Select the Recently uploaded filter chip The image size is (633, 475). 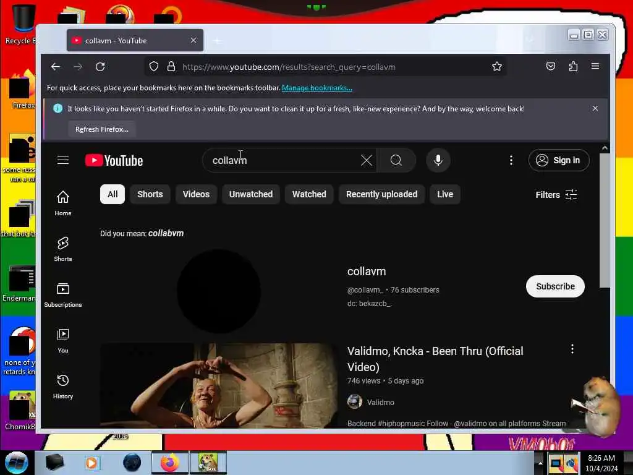point(381,194)
